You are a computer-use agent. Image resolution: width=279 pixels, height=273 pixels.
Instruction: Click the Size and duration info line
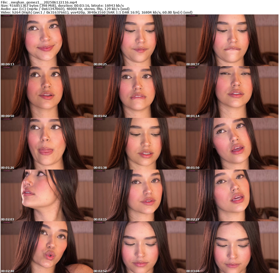pyautogui.click(x=62, y=6)
